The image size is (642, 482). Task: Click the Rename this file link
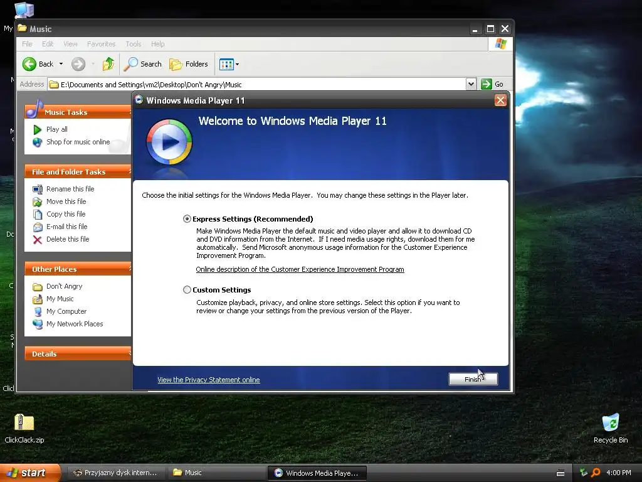coord(70,189)
